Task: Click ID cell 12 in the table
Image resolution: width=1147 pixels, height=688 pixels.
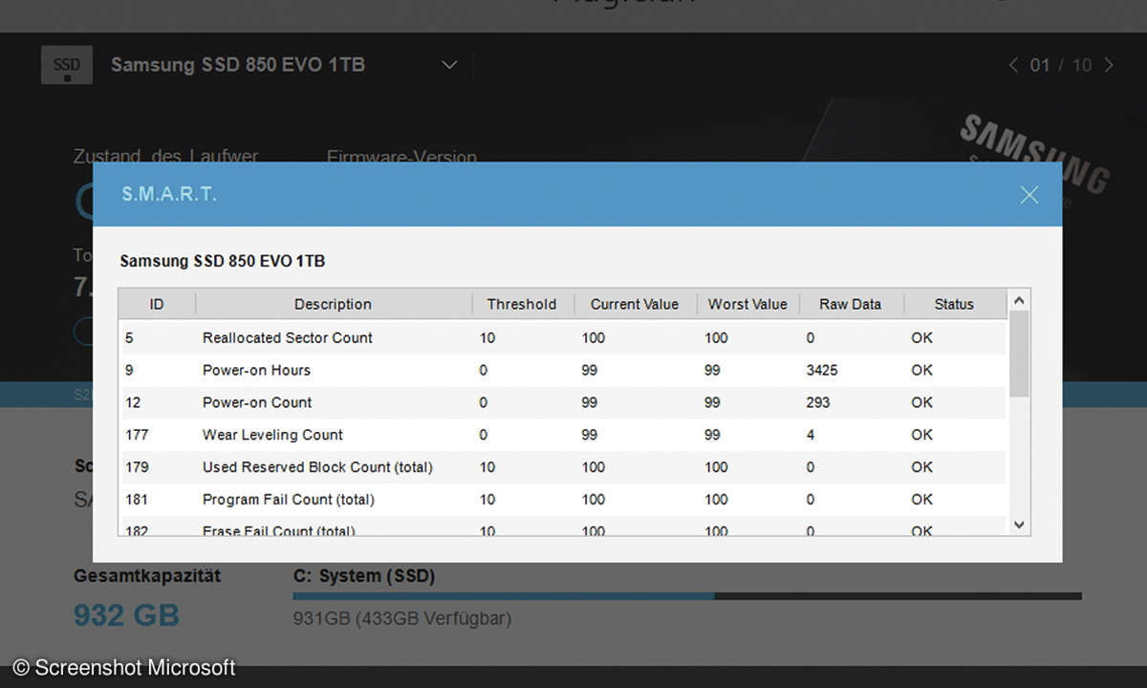Action: 132,402
